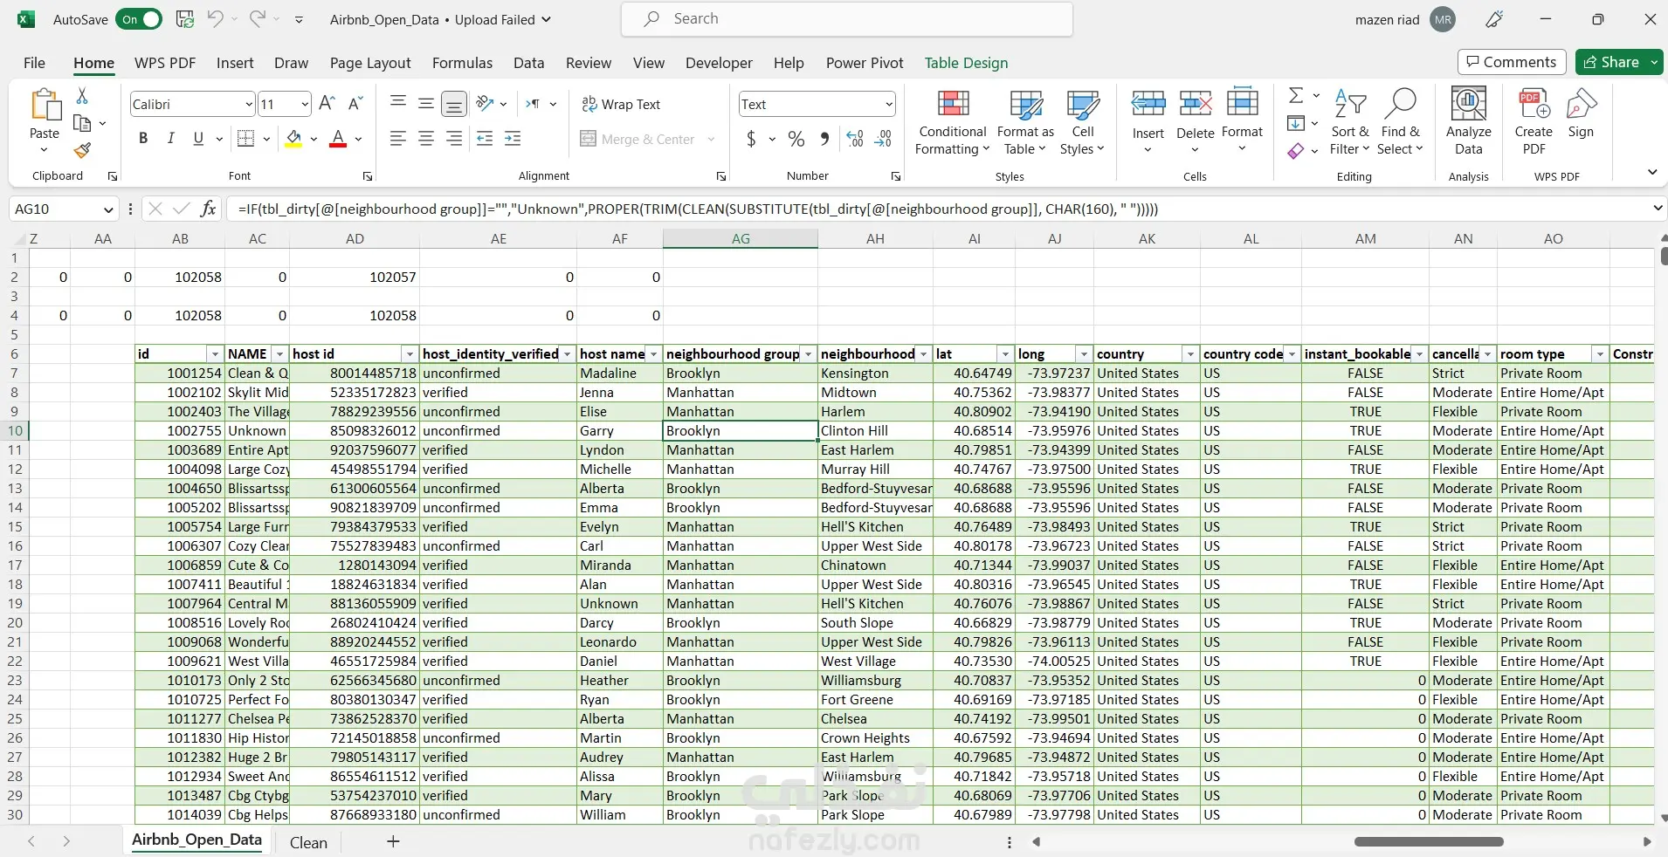The height and width of the screenshot is (857, 1668).
Task: Collapse the ribbon chevron
Action: (1652, 172)
